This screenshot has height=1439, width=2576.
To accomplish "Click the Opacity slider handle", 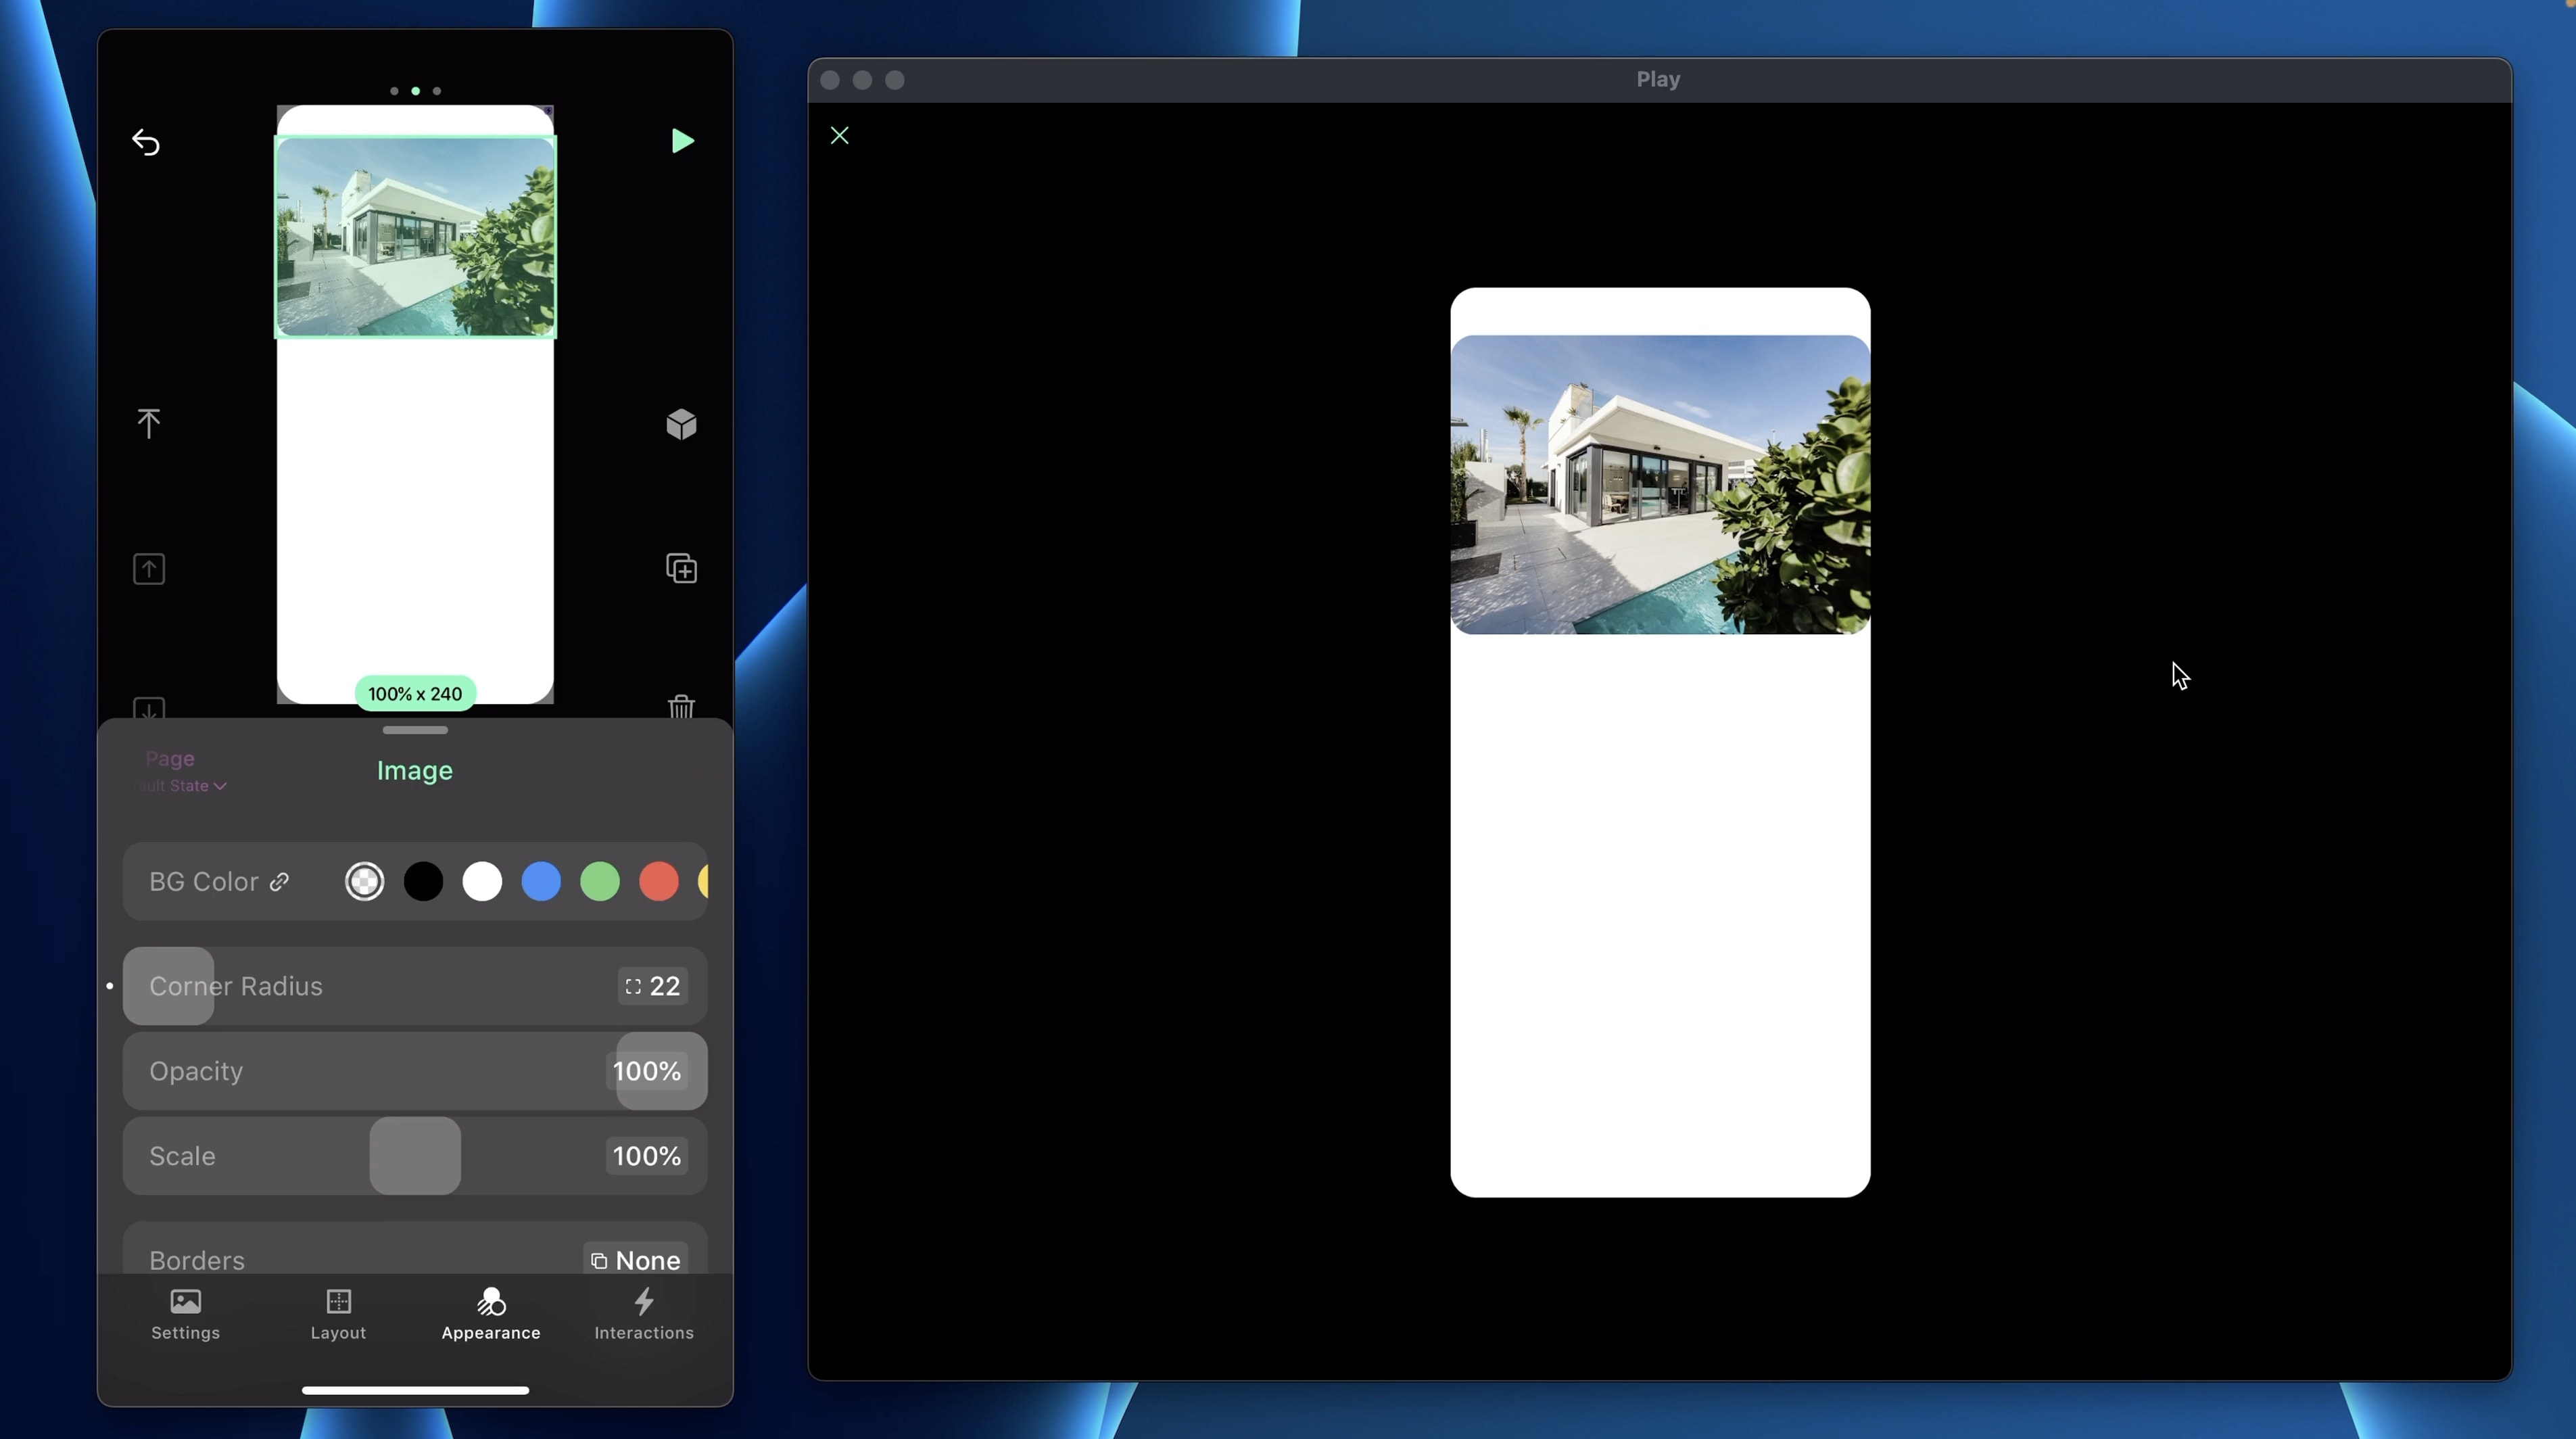I will pos(661,1071).
